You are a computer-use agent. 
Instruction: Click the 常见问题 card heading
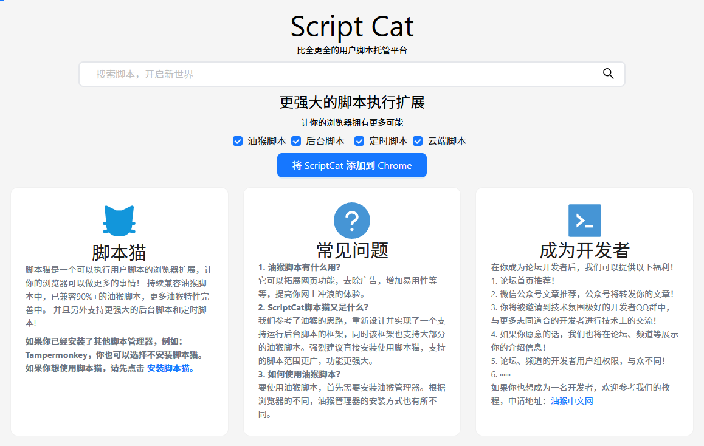[352, 250]
